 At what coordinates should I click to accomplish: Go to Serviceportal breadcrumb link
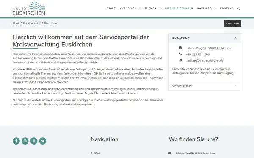click(32, 23)
